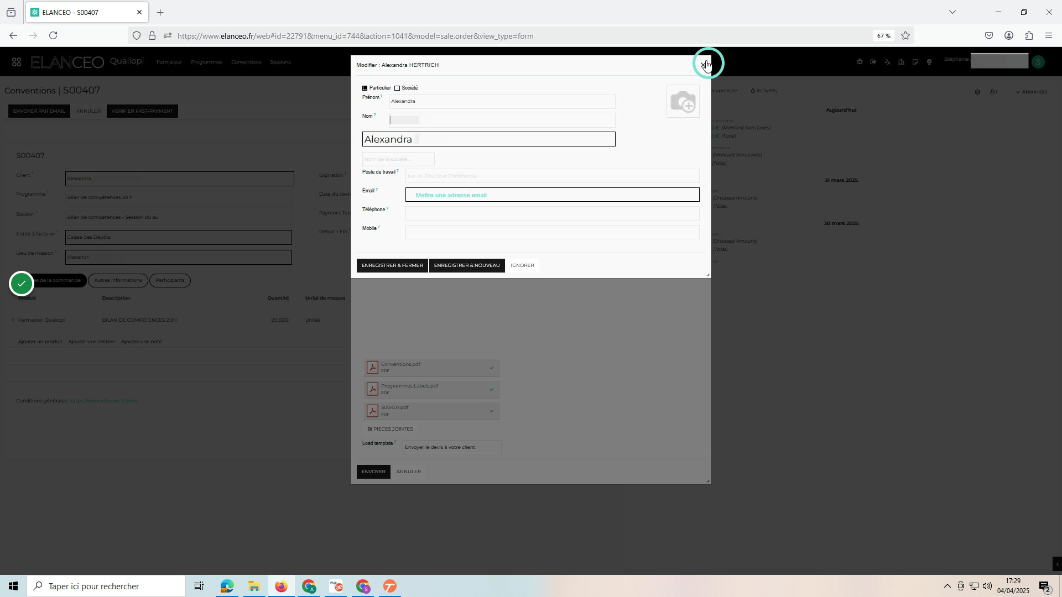Open the Nom de la société field
The width and height of the screenshot is (1062, 597).
(398, 159)
